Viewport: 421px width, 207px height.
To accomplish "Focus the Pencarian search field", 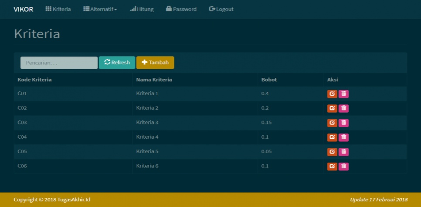I will 59,63.
